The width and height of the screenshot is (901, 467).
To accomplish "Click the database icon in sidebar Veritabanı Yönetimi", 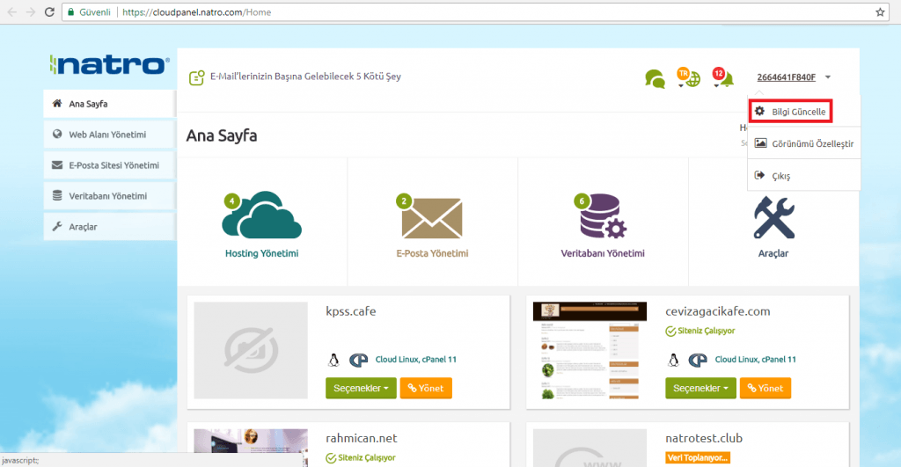I will pos(57,195).
